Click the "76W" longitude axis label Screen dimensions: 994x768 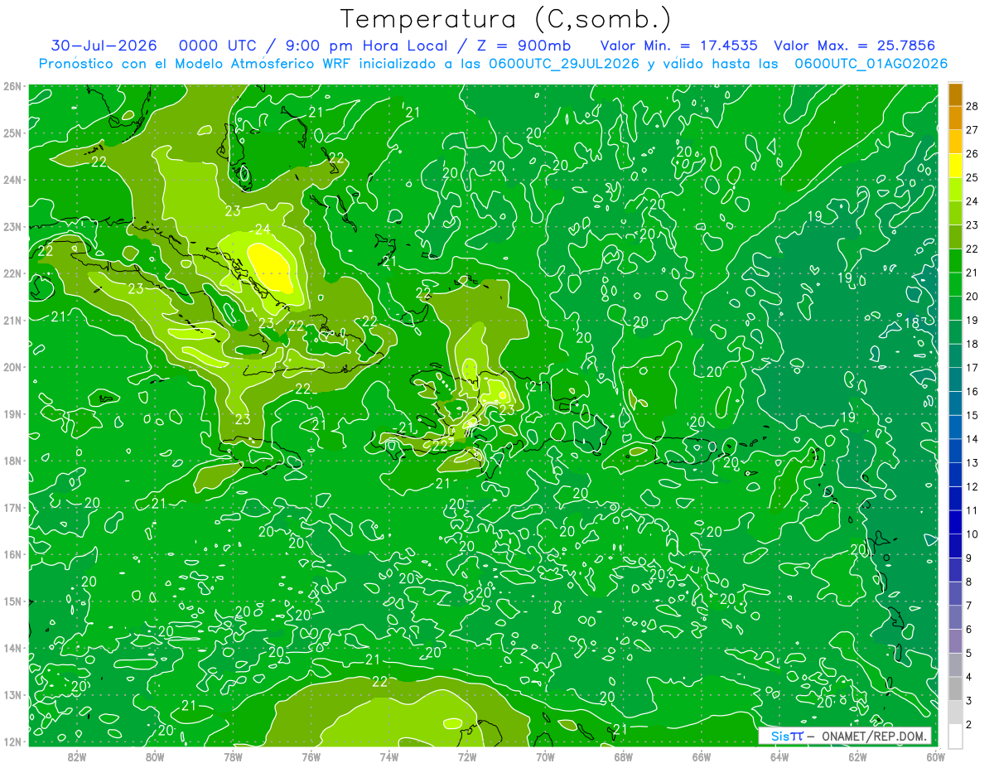(311, 756)
